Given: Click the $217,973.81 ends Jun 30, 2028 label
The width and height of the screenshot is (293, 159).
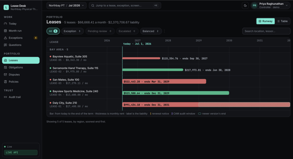Looking at the screenshot, I should point(208,70).
